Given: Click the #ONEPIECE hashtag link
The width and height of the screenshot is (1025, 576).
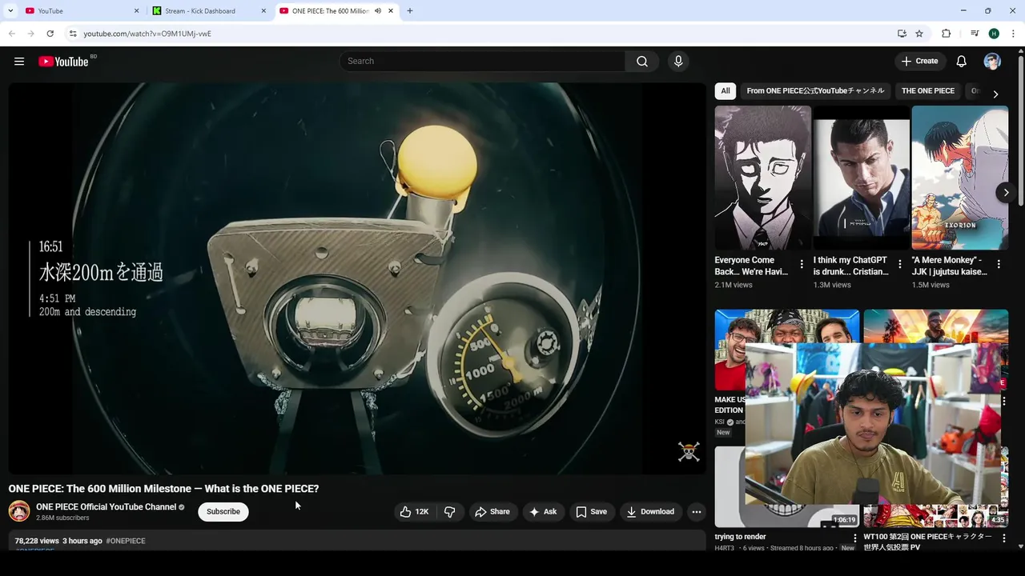Looking at the screenshot, I should (x=126, y=541).
